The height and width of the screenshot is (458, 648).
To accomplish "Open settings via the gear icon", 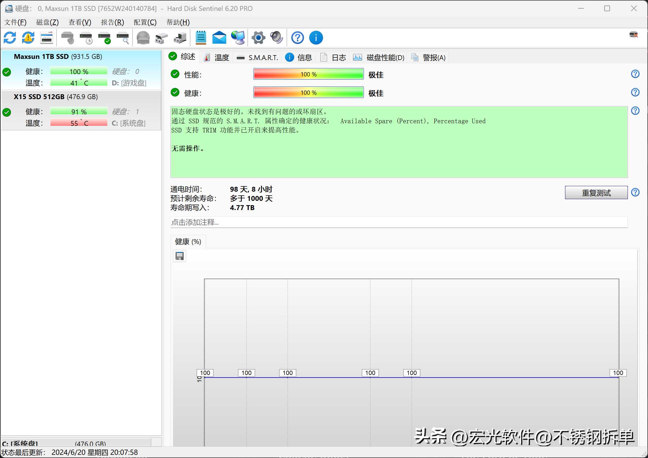I will pos(259,38).
